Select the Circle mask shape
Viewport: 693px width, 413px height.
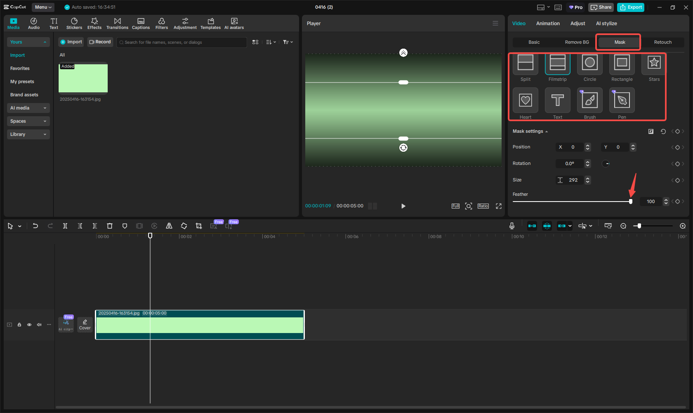[589, 63]
